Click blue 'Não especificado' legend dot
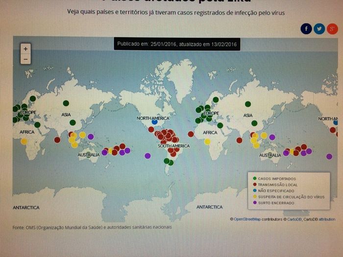The image size is (343, 257). click(x=255, y=191)
